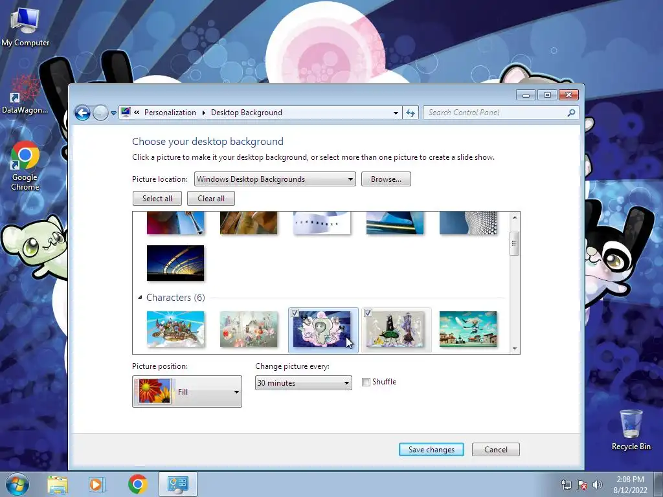The width and height of the screenshot is (663, 497).
Task: Click the double-chevron breadcrumb overflow
Action: click(137, 113)
